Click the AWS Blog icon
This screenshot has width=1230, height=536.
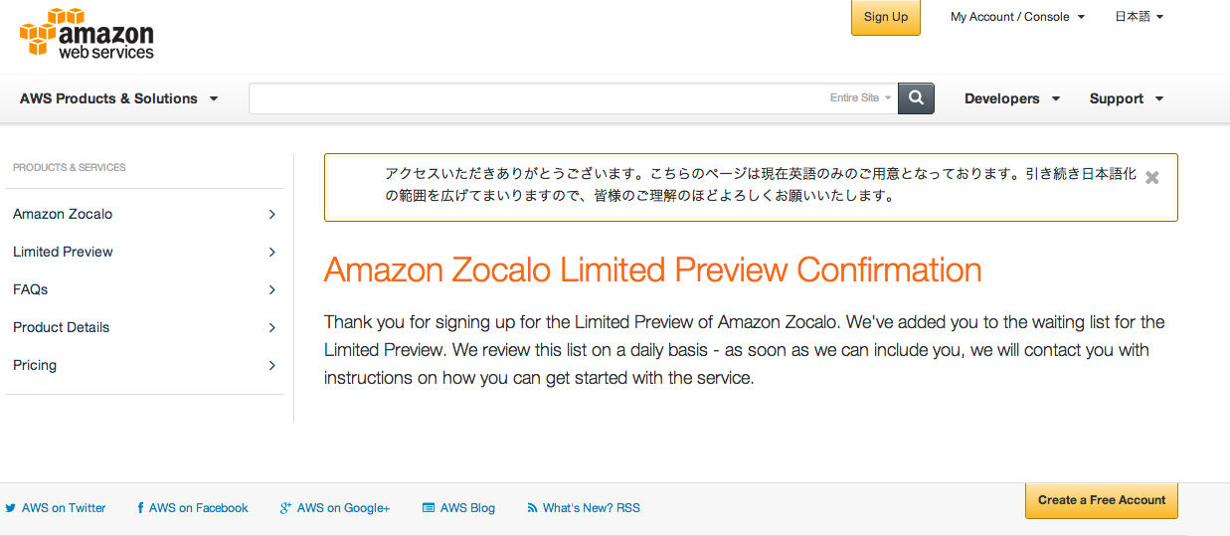tap(429, 508)
